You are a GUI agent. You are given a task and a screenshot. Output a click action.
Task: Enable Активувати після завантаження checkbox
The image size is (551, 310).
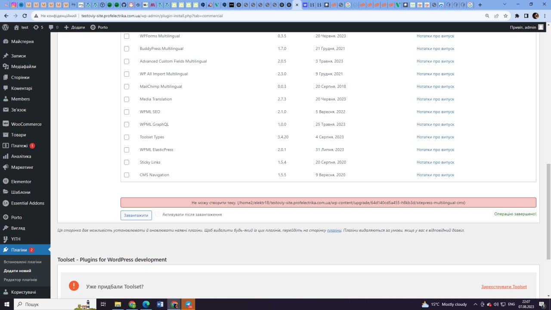[x=158, y=214]
